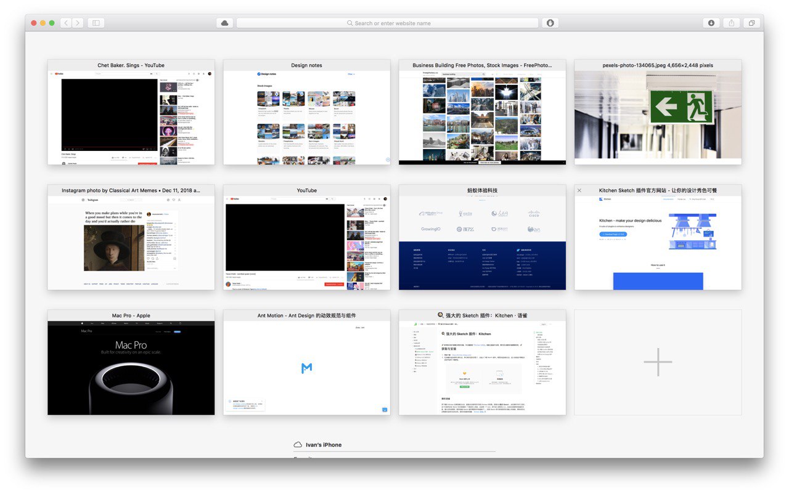The width and height of the screenshot is (789, 494).
Task: Click the magnifier icon in address field
Action: point(350,23)
